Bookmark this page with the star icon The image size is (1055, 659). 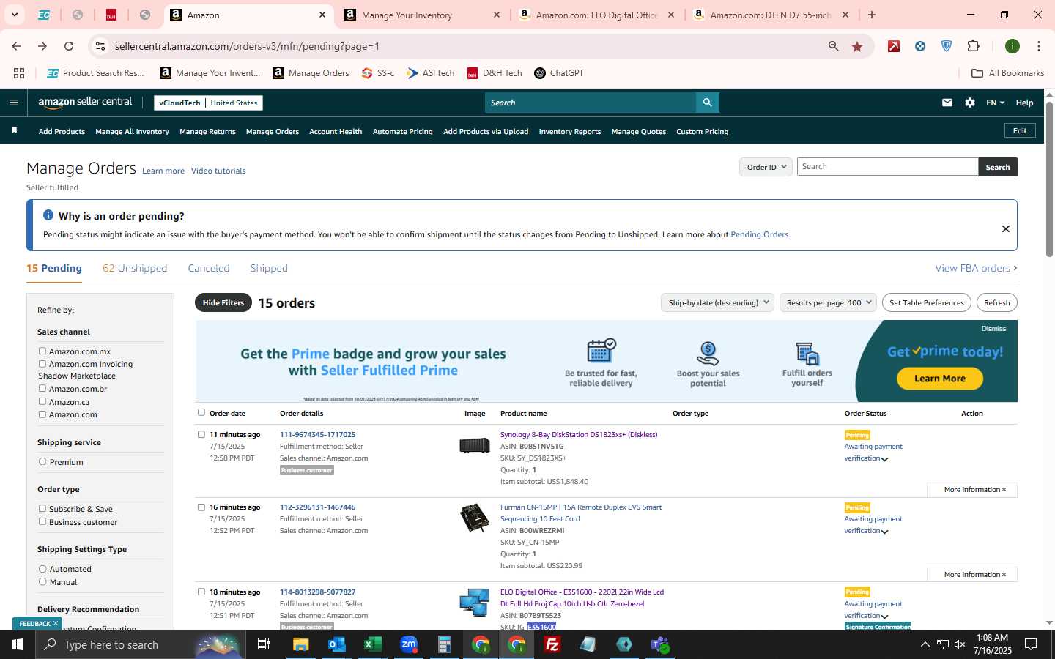(857, 46)
